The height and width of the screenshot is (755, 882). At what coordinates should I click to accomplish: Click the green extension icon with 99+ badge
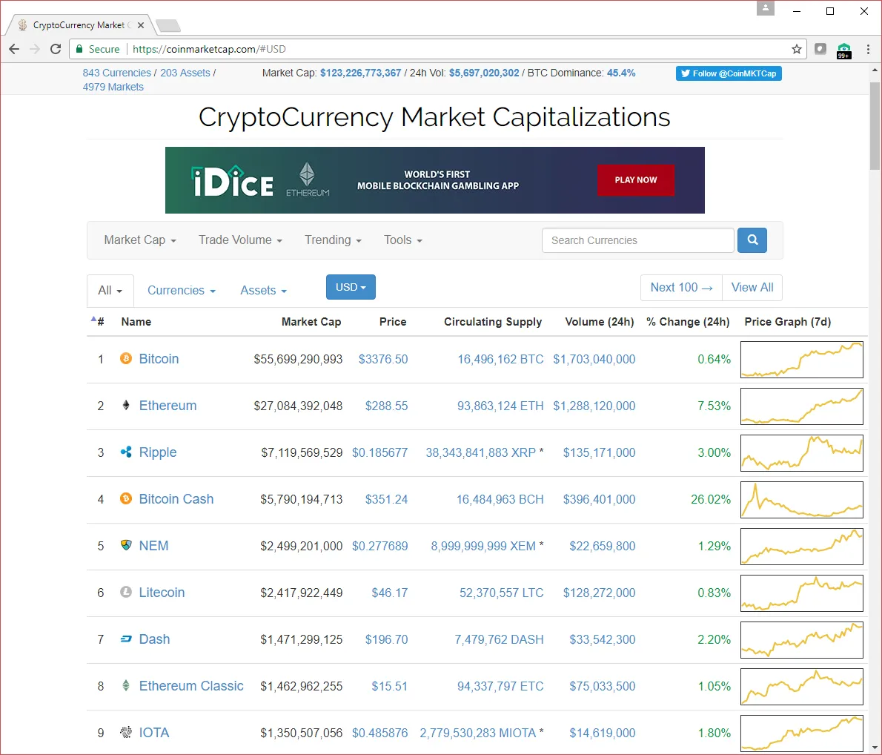click(843, 50)
